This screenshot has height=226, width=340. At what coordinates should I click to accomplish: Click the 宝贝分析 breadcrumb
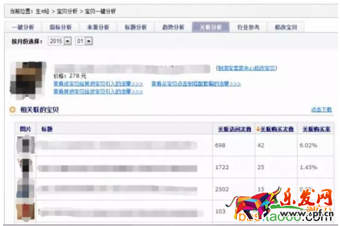pyautogui.click(x=67, y=11)
